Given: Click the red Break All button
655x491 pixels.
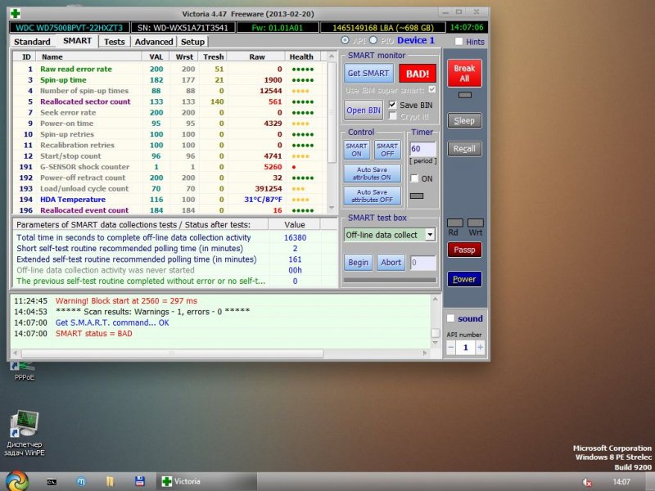Looking at the screenshot, I should click(x=464, y=74).
